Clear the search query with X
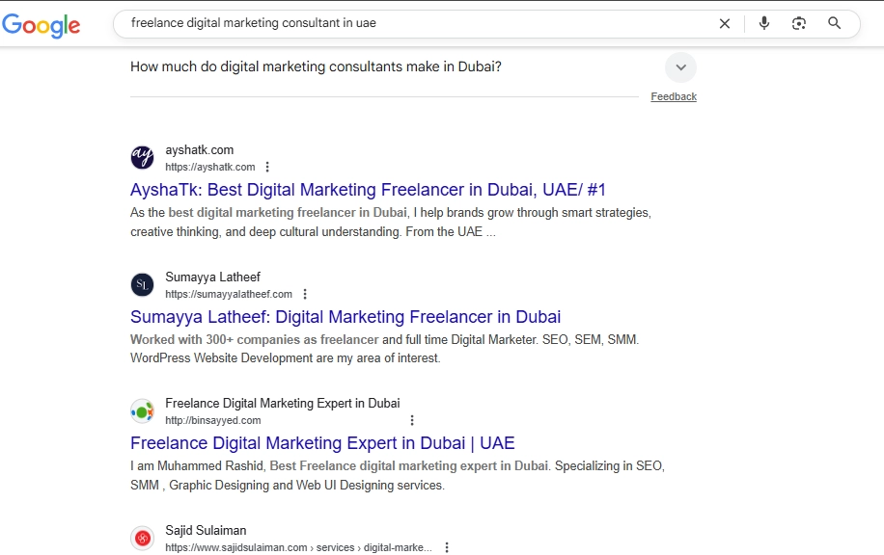 725,24
